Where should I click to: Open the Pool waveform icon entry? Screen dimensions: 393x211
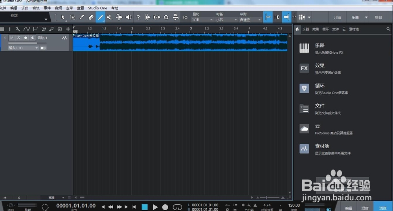[304, 149]
